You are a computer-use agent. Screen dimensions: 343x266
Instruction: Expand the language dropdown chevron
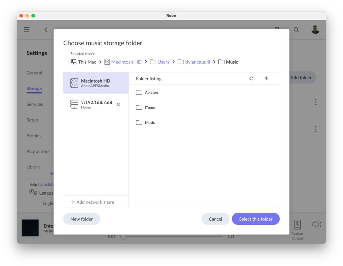[x=52, y=173]
